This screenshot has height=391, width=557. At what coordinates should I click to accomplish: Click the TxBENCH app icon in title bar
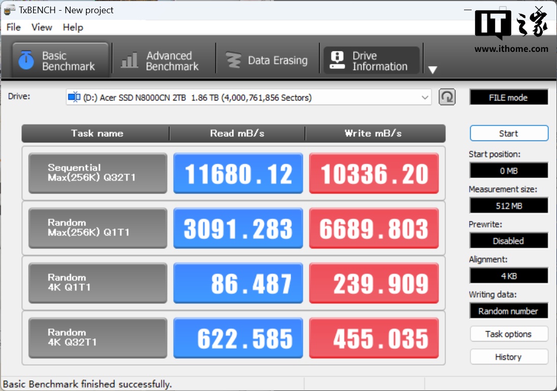(x=9, y=10)
